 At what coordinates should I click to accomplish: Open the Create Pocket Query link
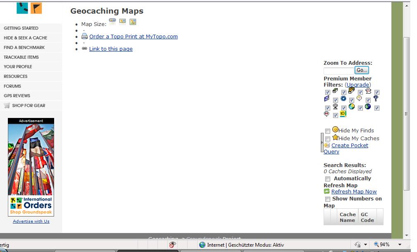(346, 148)
